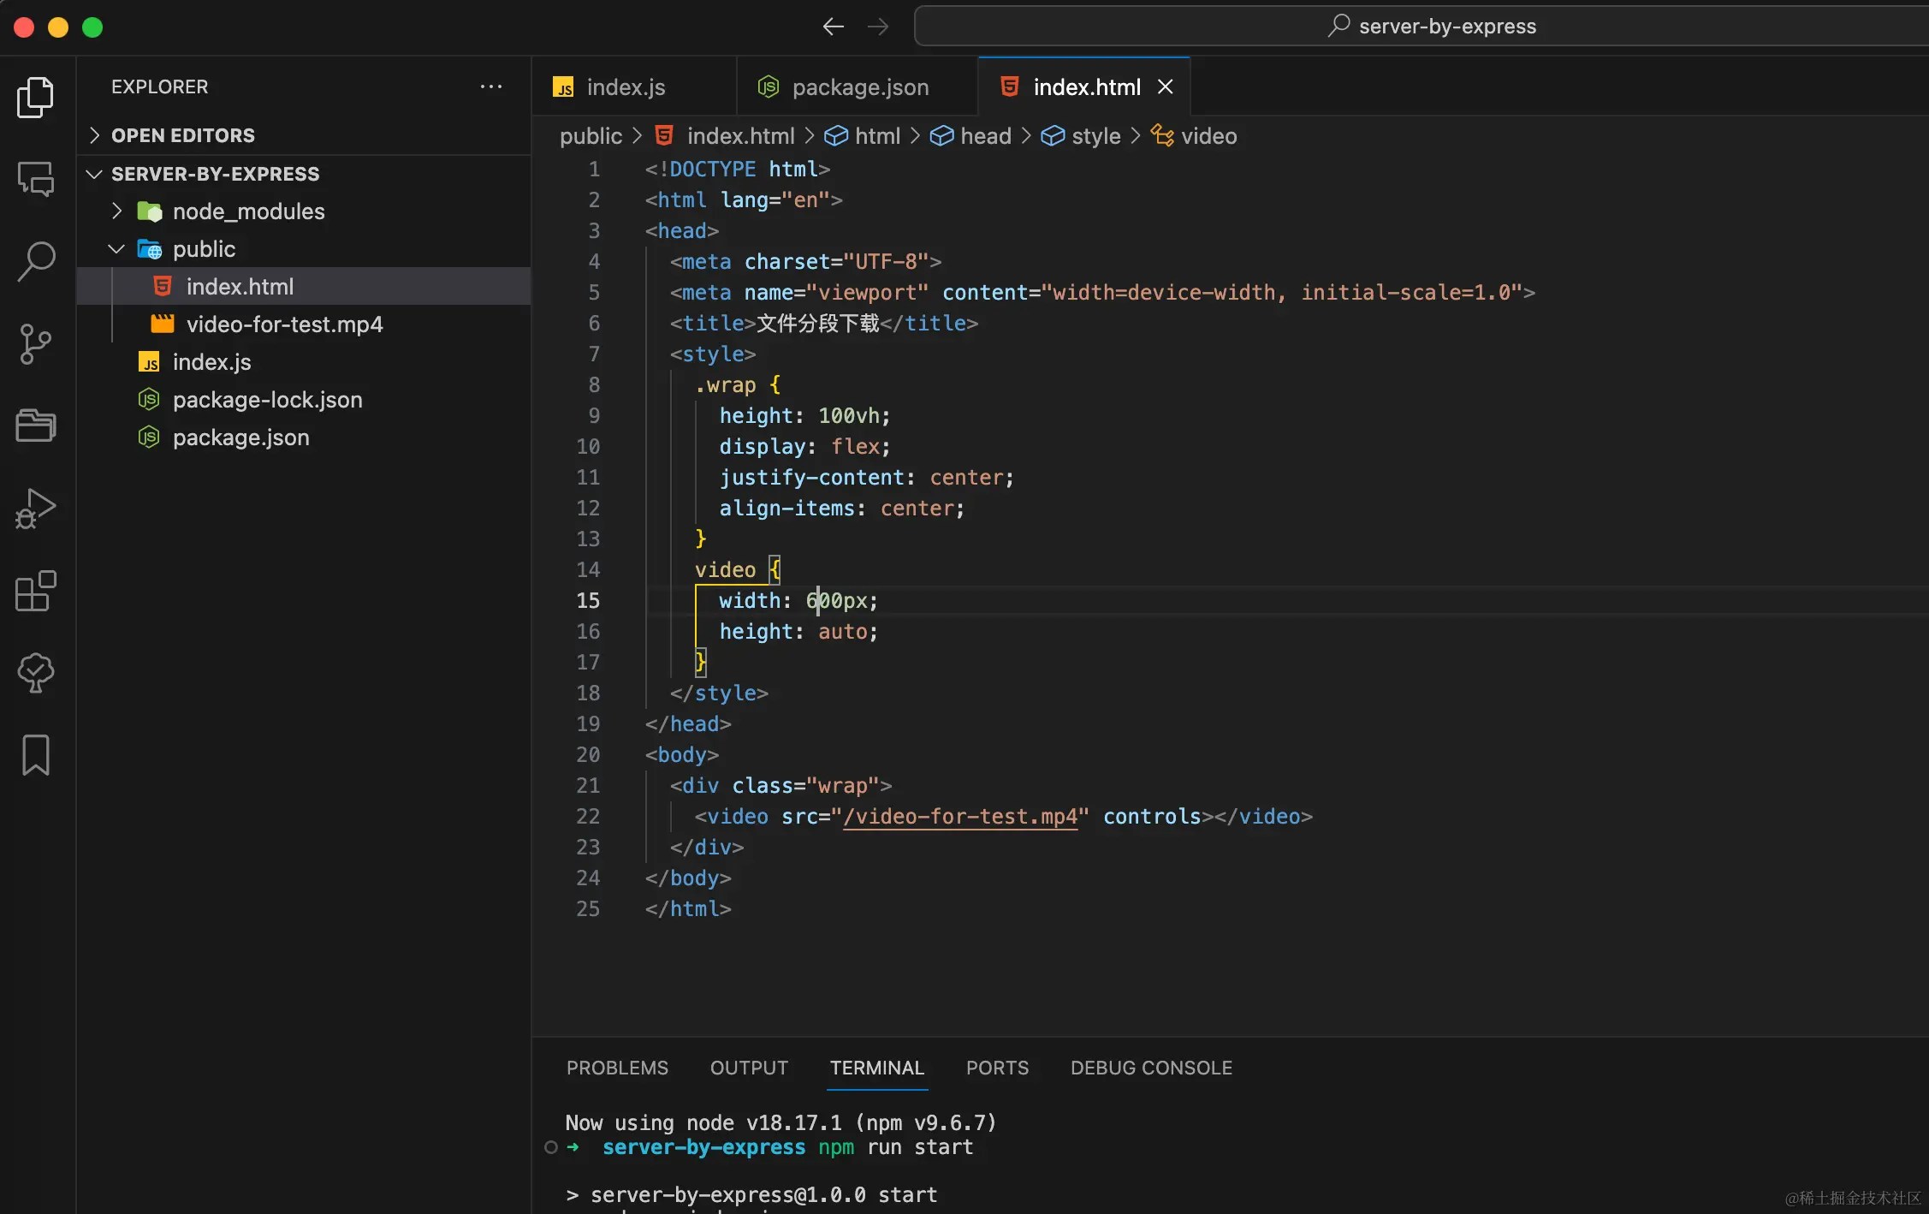The image size is (1929, 1214).
Task: Click the public folder globe icon
Action: pyautogui.click(x=150, y=249)
